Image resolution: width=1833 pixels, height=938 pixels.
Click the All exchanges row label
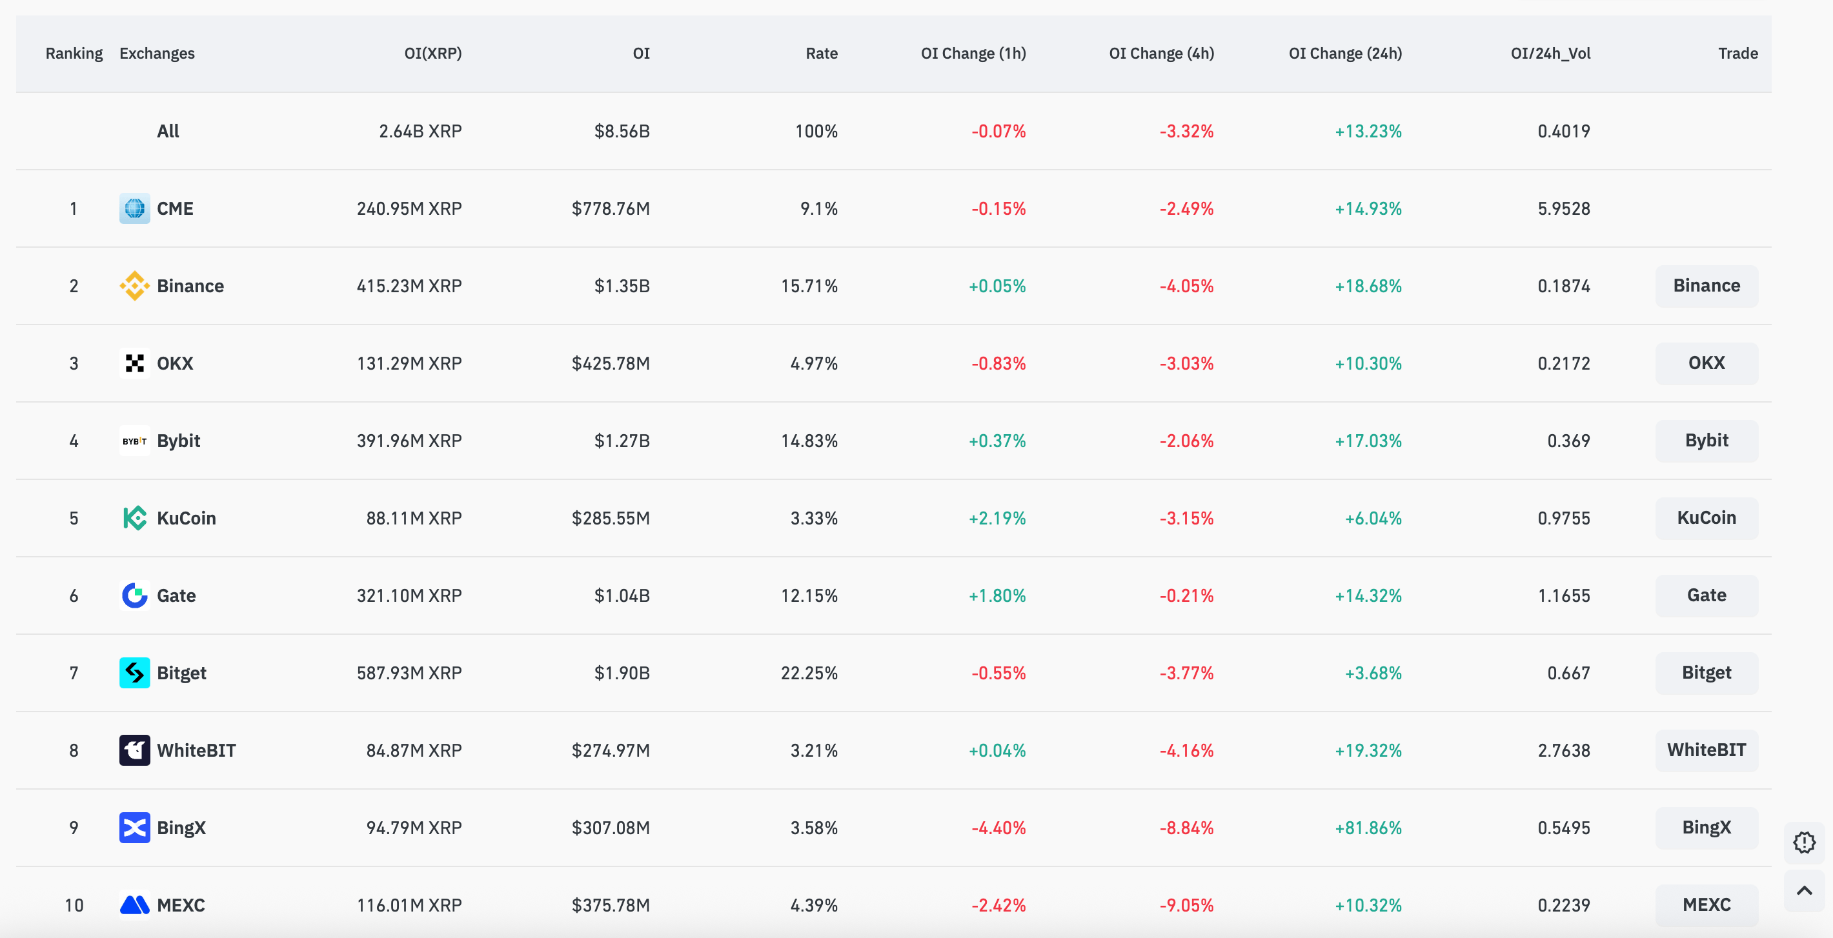tap(168, 131)
